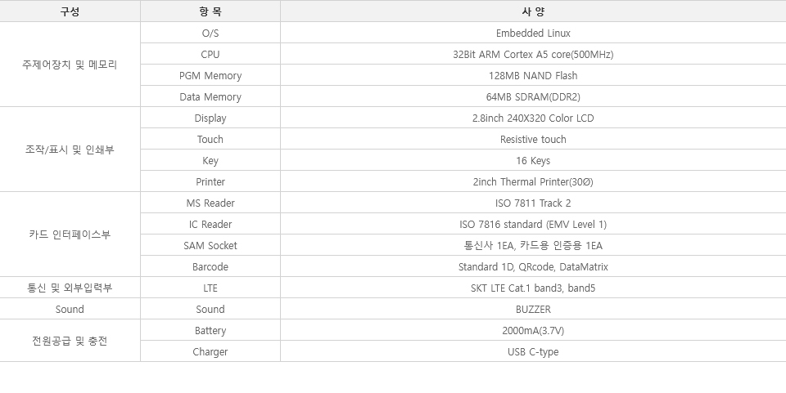Viewport: 786px width, 393px height.
Task: Click the 조작/표시 및 인쇄부 group cell
Action: [x=70, y=149]
